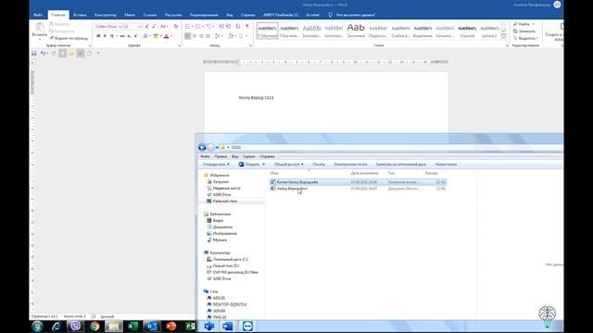
Task: Click the decrease indent icon
Action: coord(221,27)
